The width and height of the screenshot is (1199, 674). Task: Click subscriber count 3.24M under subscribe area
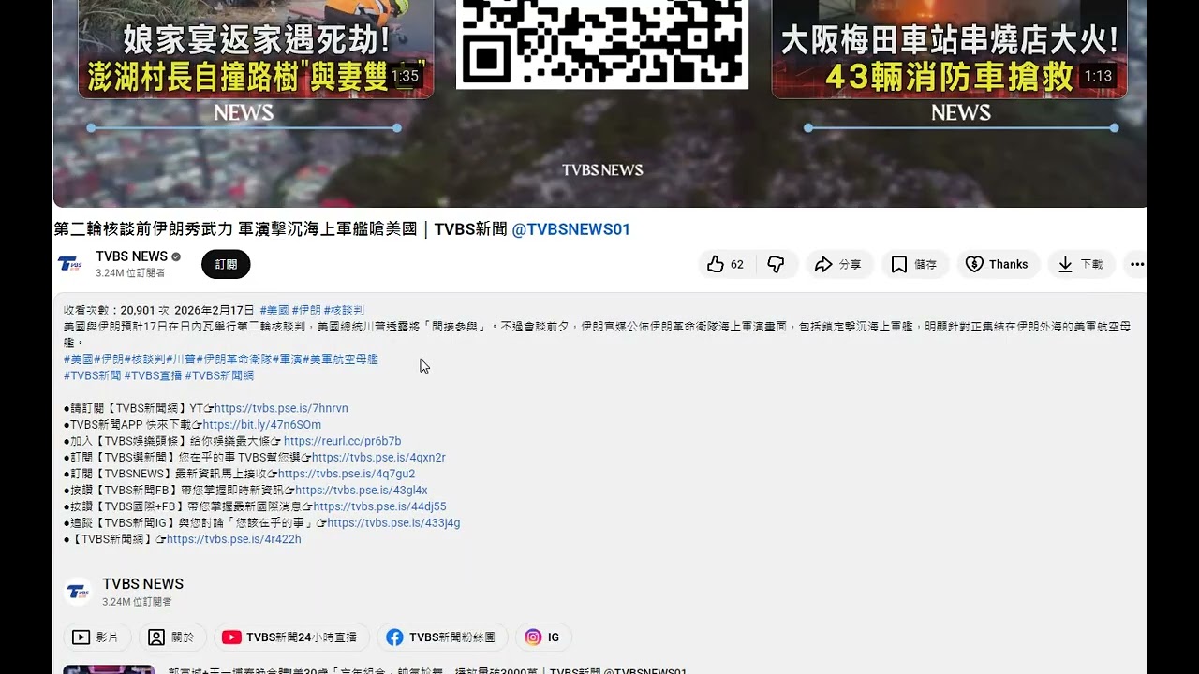(x=130, y=273)
